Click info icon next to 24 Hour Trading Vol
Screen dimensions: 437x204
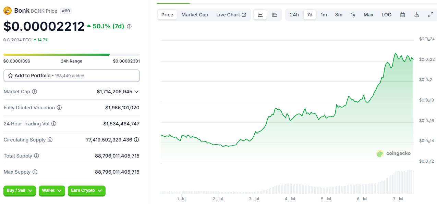coord(54,124)
